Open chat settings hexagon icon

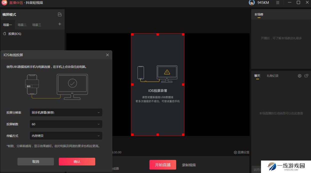point(299,76)
